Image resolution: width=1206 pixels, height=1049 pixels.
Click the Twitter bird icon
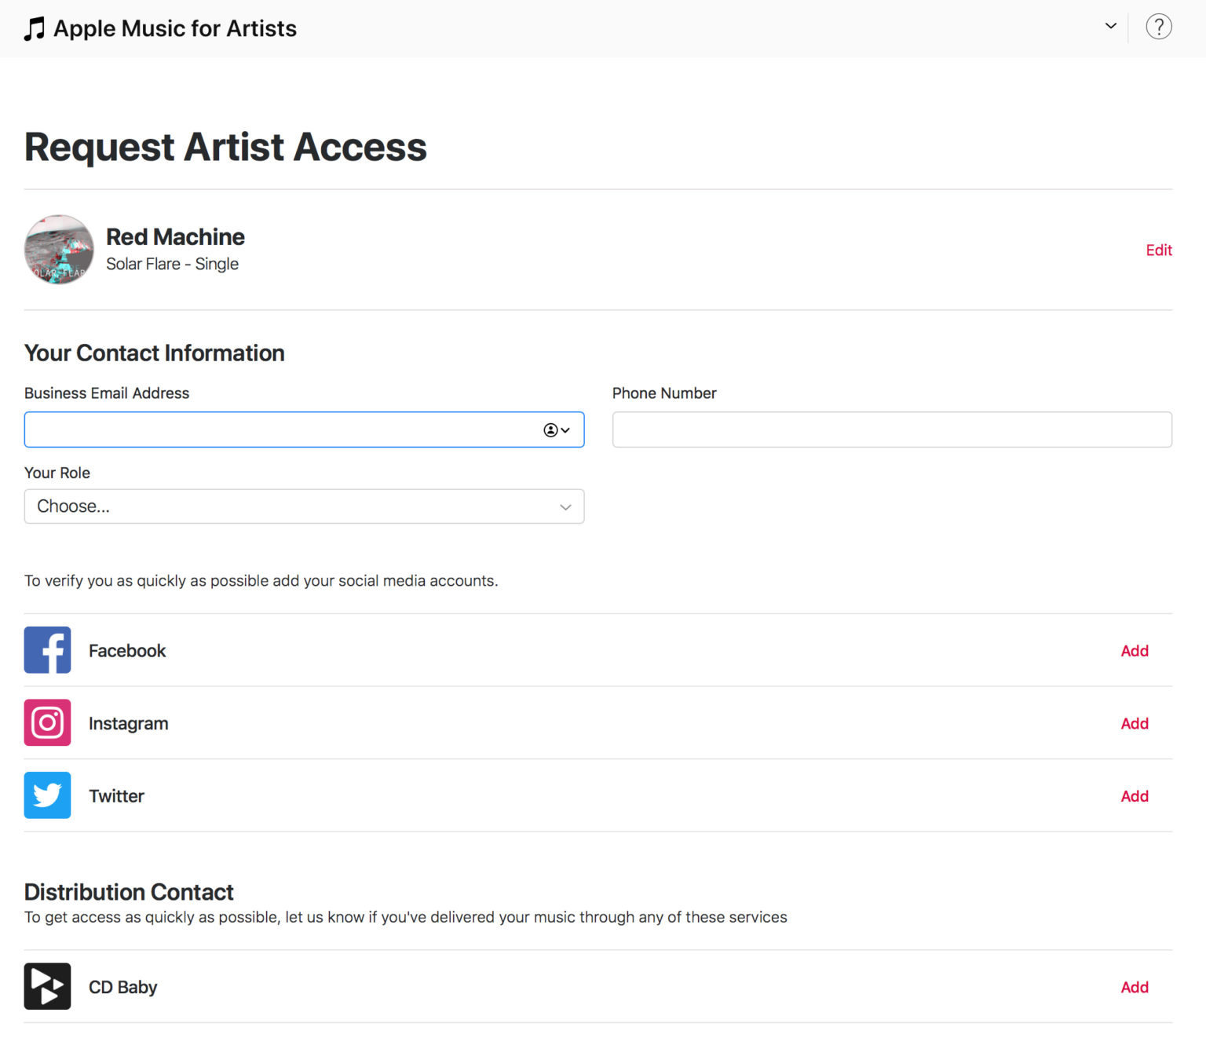47,795
